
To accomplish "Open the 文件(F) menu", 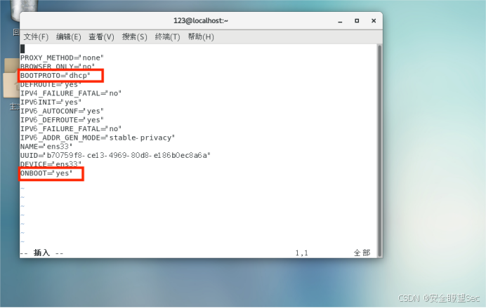I will pyautogui.click(x=36, y=37).
